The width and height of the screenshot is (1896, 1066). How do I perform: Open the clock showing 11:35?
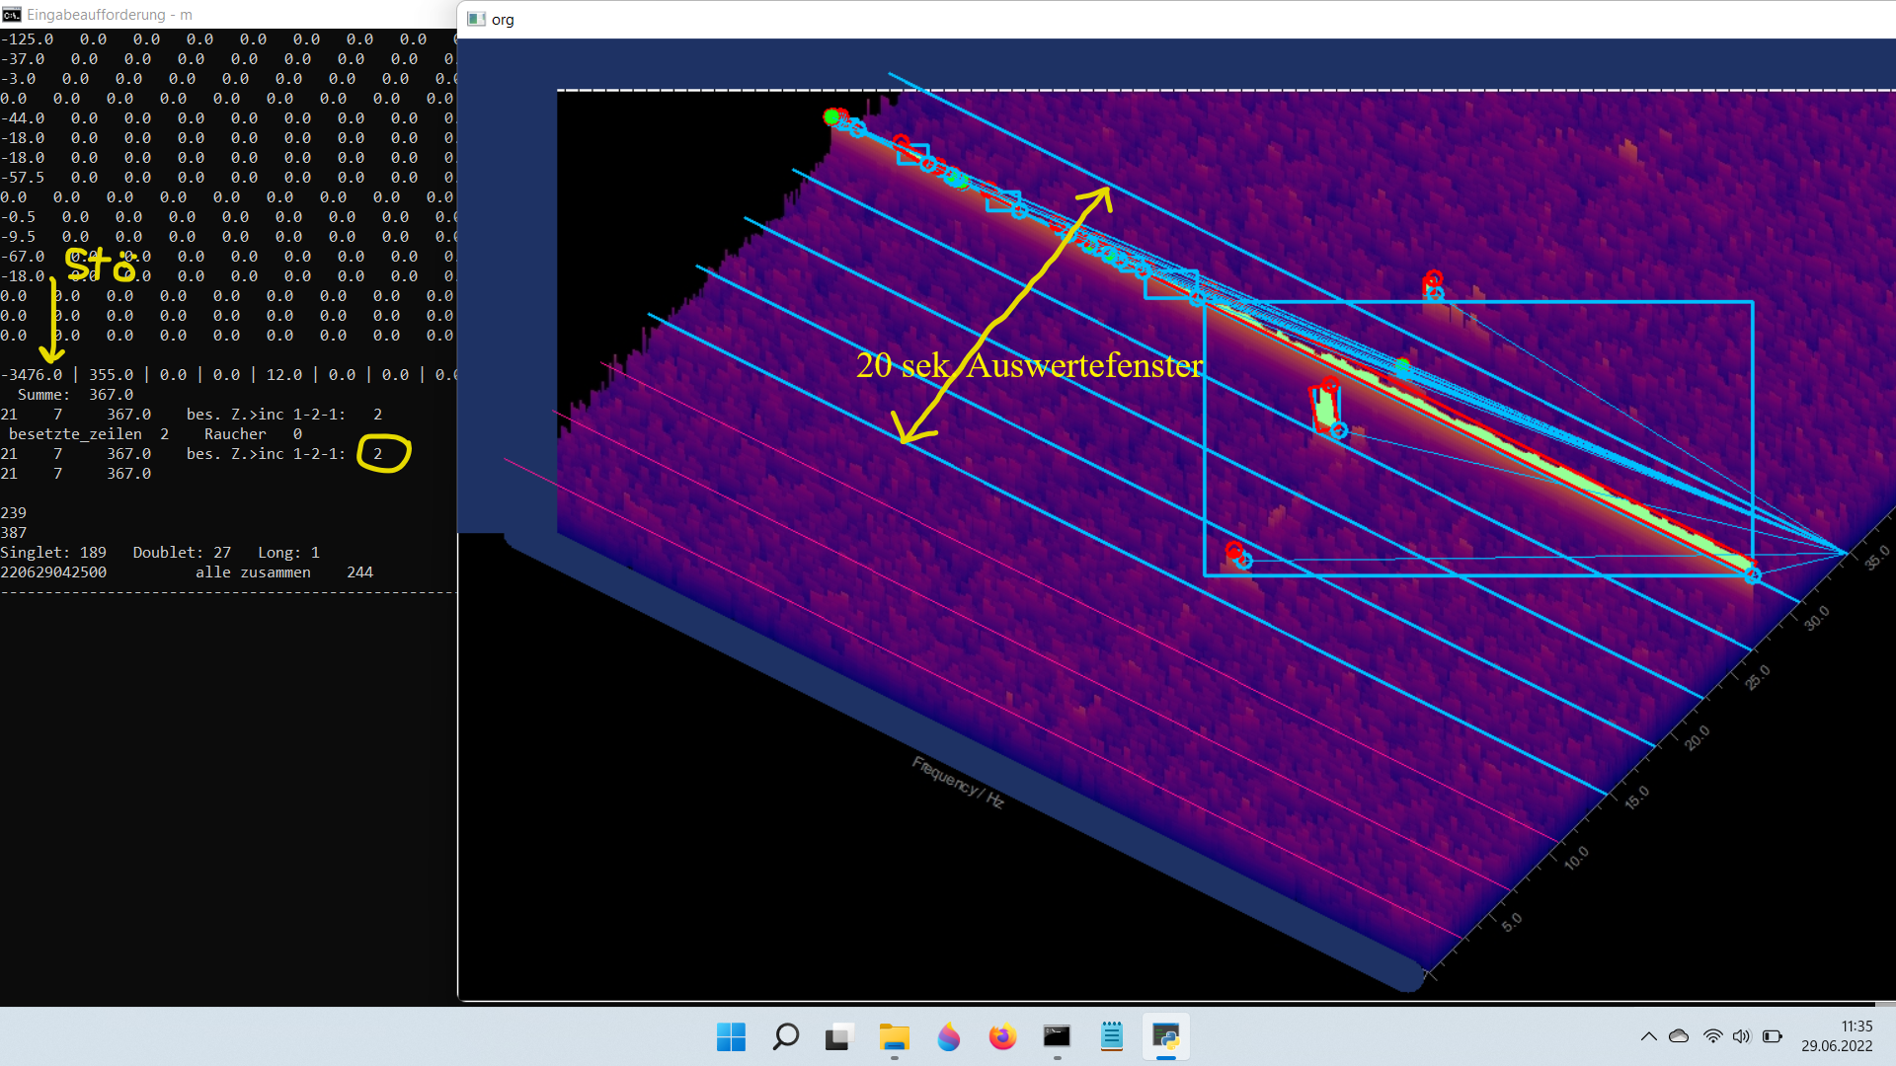[x=1856, y=1027]
